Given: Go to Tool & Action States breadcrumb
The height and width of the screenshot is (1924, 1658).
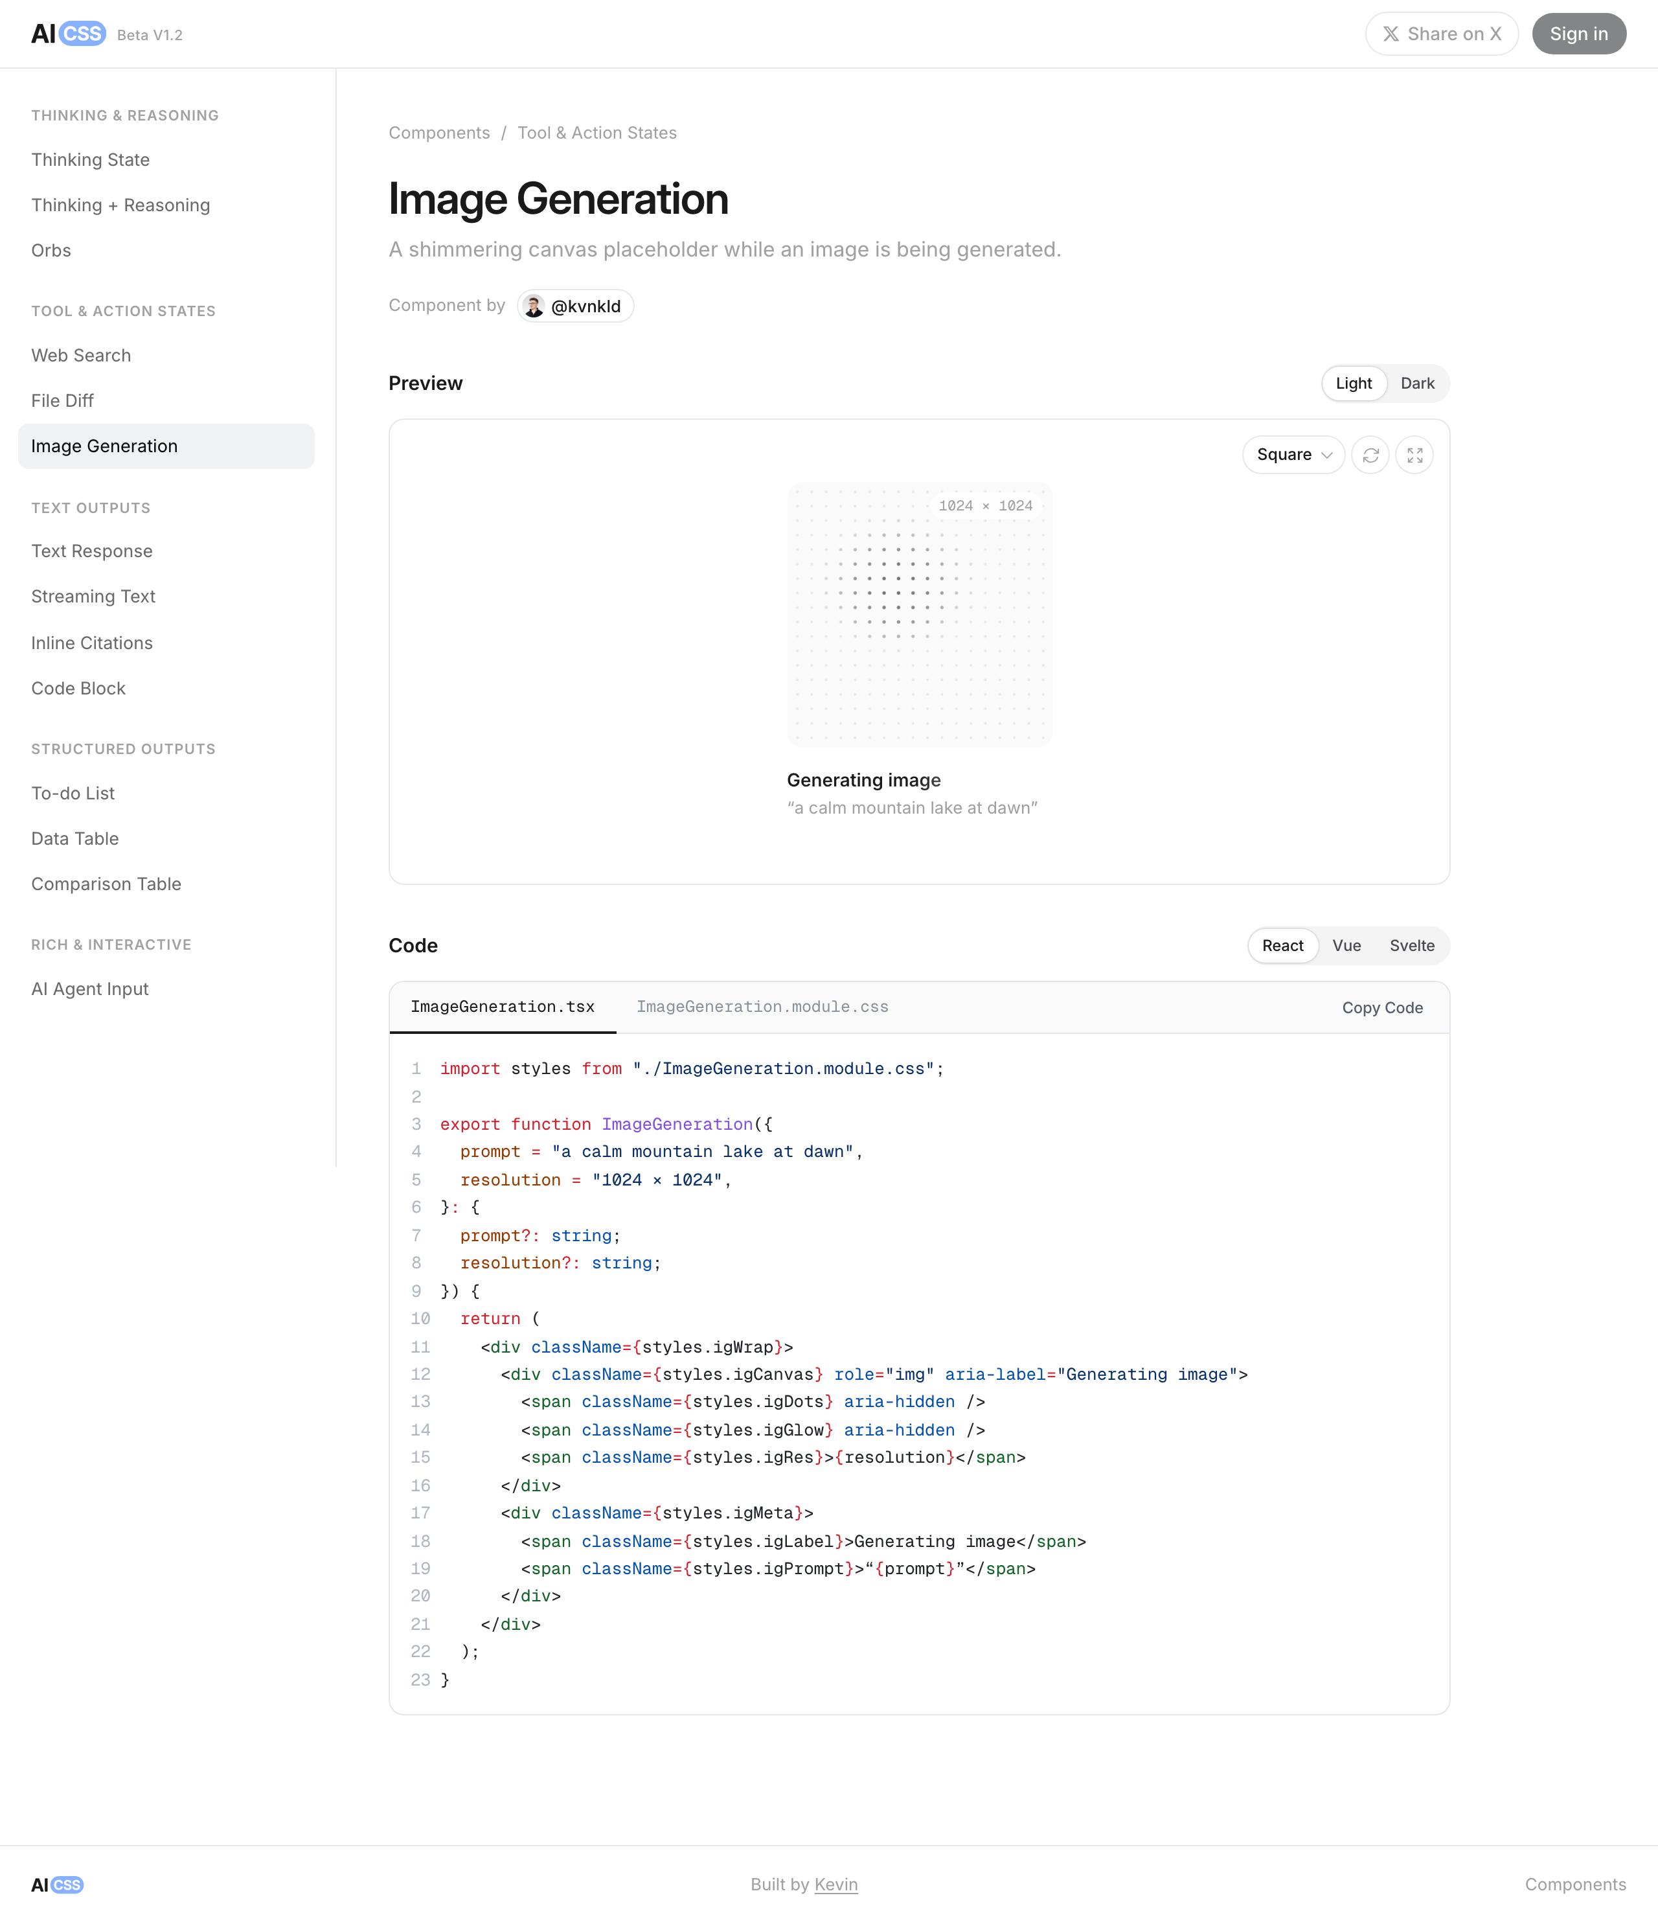Looking at the screenshot, I should pyautogui.click(x=597, y=133).
